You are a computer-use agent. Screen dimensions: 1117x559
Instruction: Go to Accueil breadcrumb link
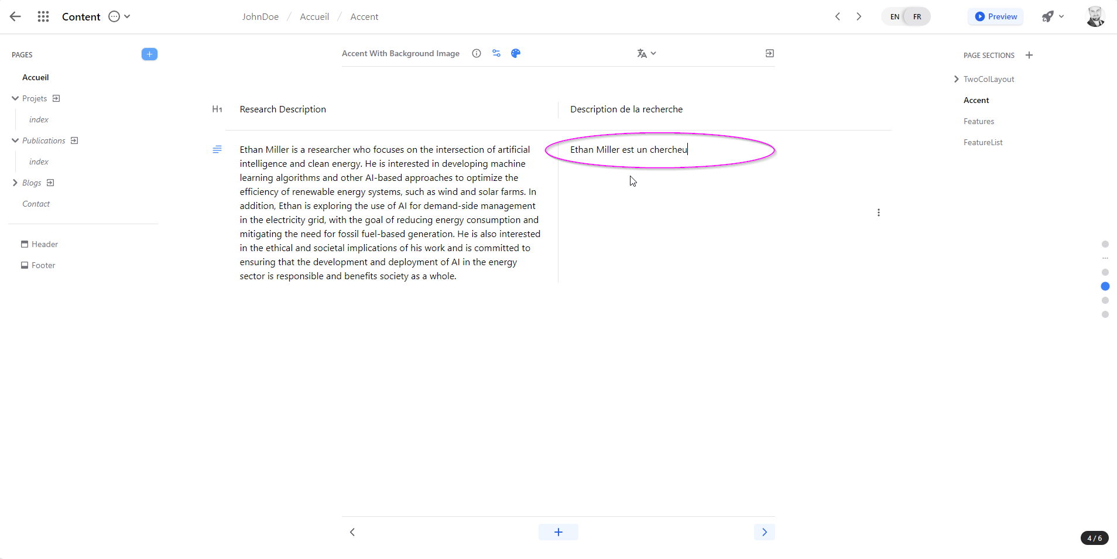(314, 17)
